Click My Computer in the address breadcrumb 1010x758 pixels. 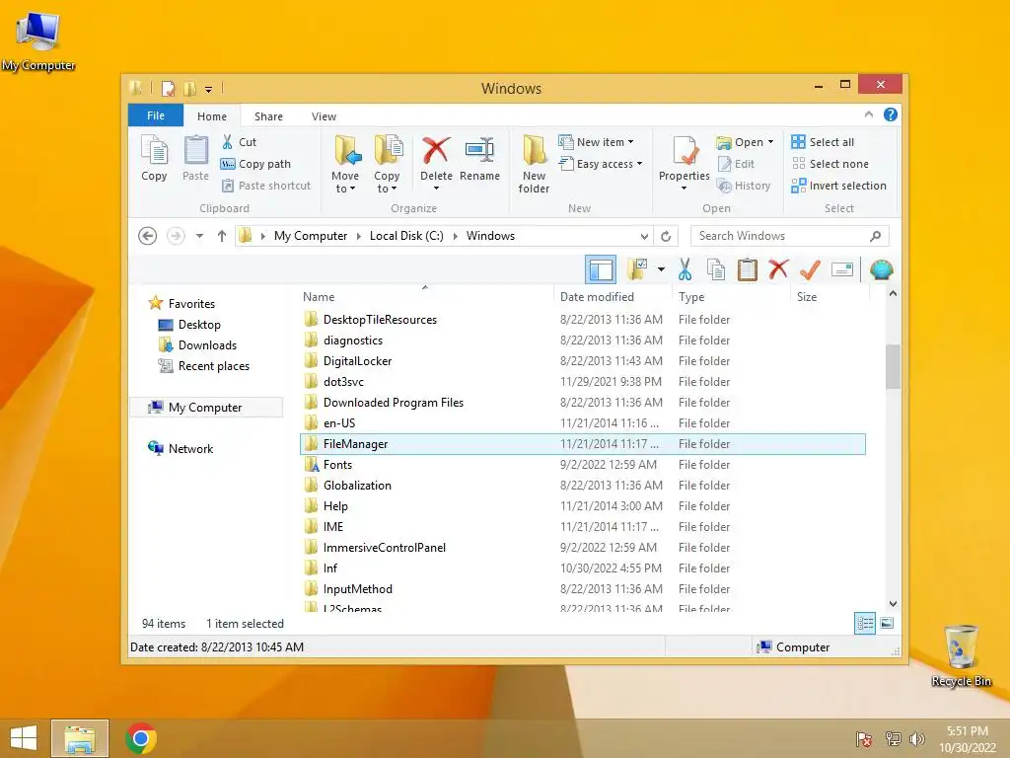point(311,236)
